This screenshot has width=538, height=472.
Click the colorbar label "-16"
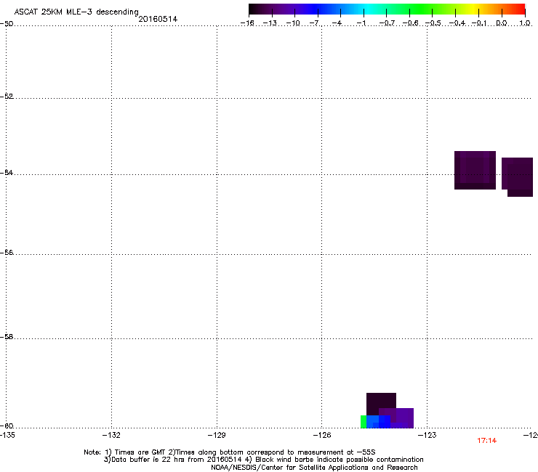(247, 23)
